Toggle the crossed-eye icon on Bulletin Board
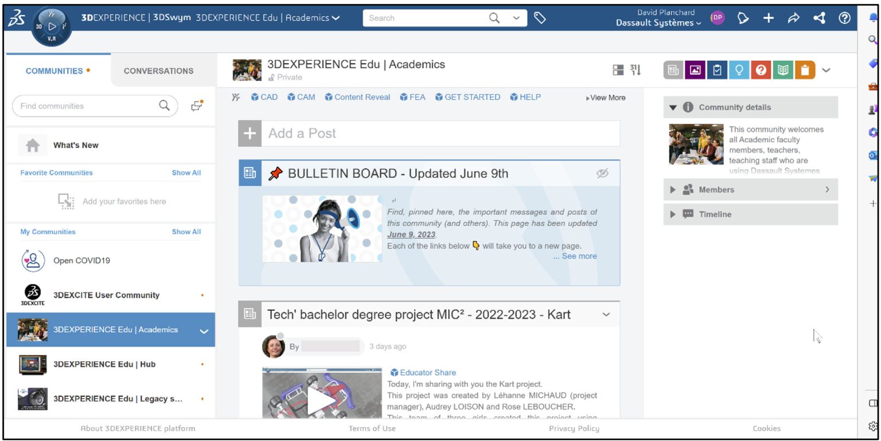This screenshot has width=881, height=441. point(602,173)
